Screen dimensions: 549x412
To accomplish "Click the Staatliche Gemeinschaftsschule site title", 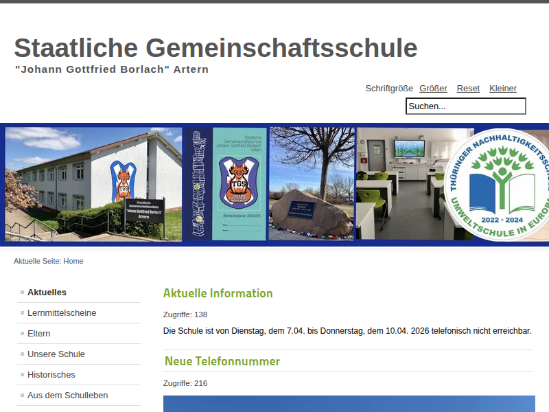I will pyautogui.click(x=215, y=48).
